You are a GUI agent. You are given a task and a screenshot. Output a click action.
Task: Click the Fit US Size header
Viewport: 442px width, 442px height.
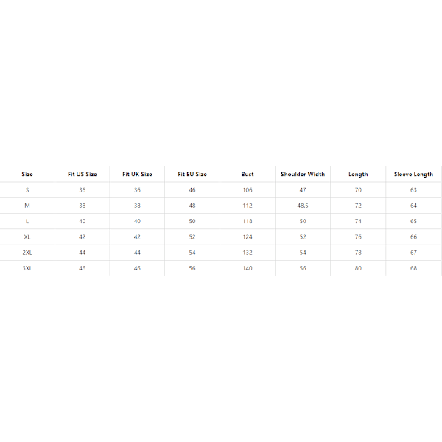pyautogui.click(x=82, y=175)
